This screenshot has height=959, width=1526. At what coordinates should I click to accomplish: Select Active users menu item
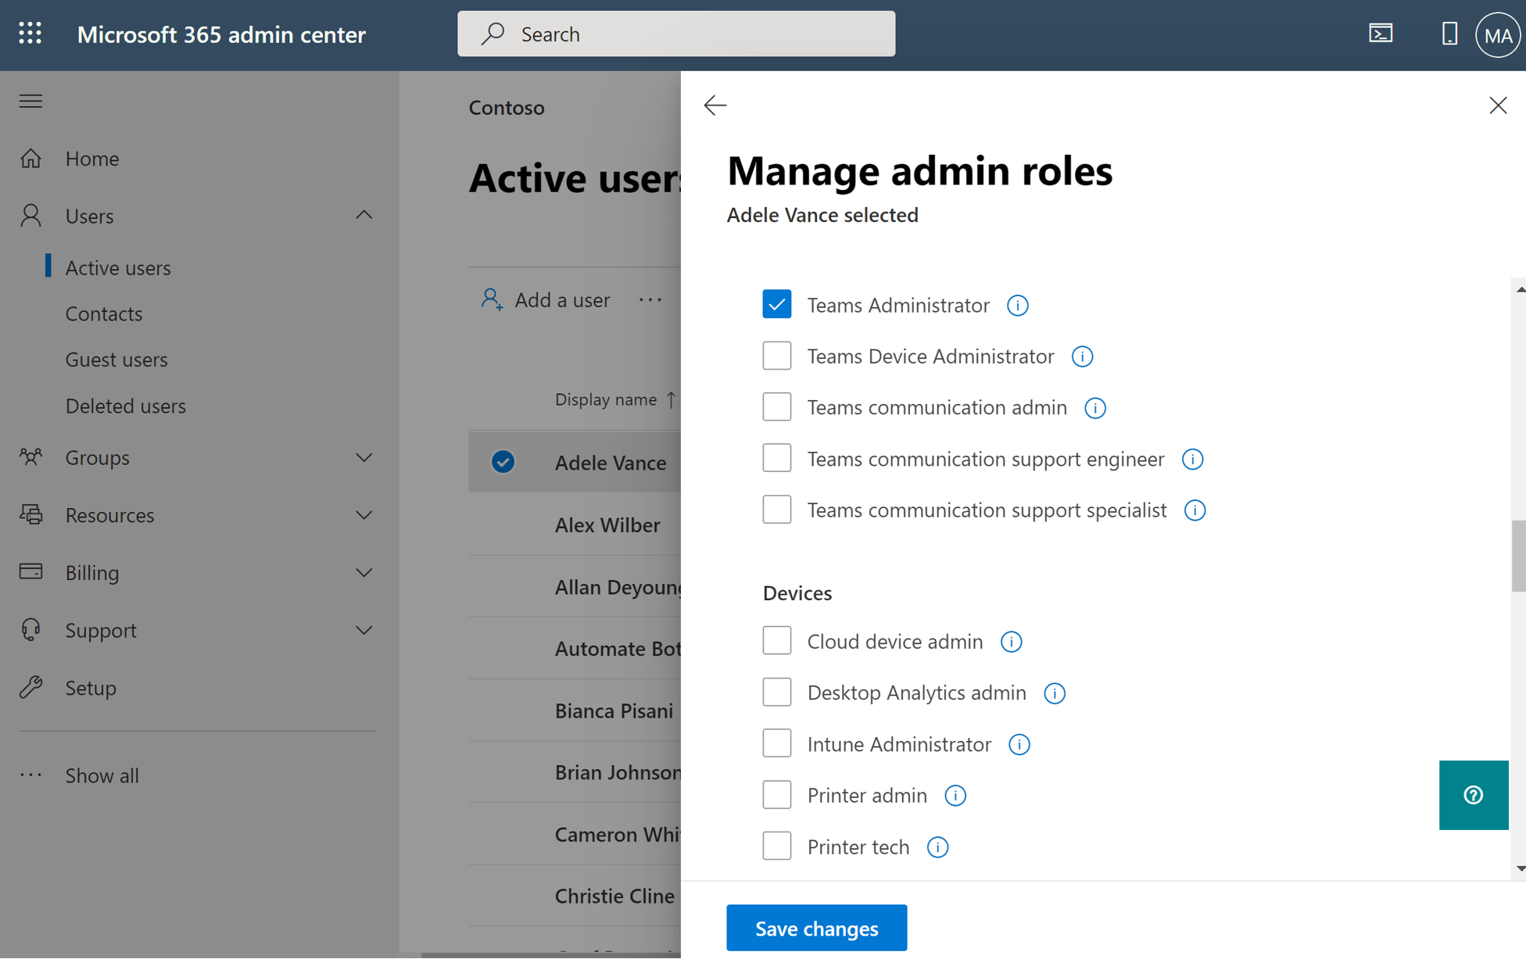point(117,267)
